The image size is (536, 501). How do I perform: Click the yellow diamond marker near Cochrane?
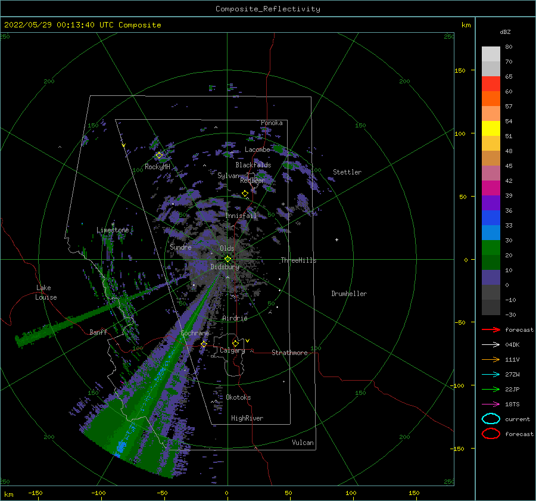click(x=204, y=344)
